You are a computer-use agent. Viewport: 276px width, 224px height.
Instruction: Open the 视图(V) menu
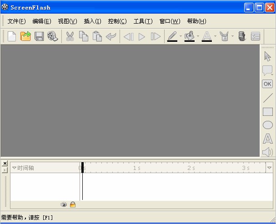tap(68, 21)
